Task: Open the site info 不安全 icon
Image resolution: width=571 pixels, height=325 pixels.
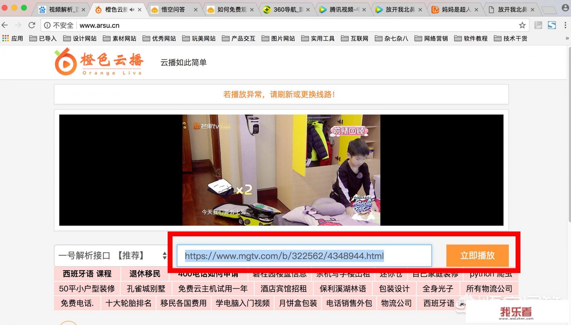Action: [x=47, y=25]
